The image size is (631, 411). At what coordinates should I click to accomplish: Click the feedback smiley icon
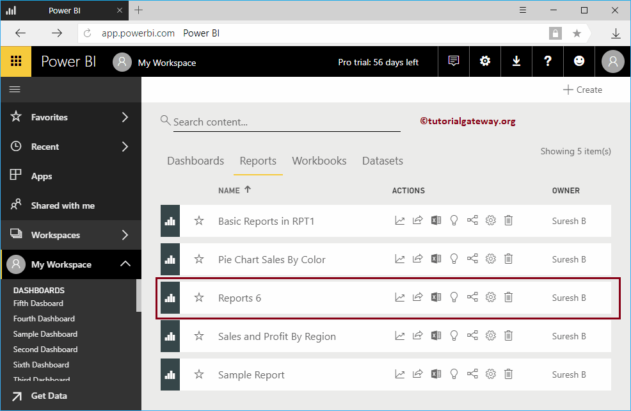(x=579, y=61)
